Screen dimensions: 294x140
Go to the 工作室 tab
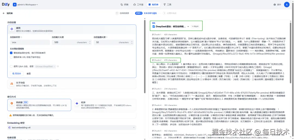click(138, 5)
